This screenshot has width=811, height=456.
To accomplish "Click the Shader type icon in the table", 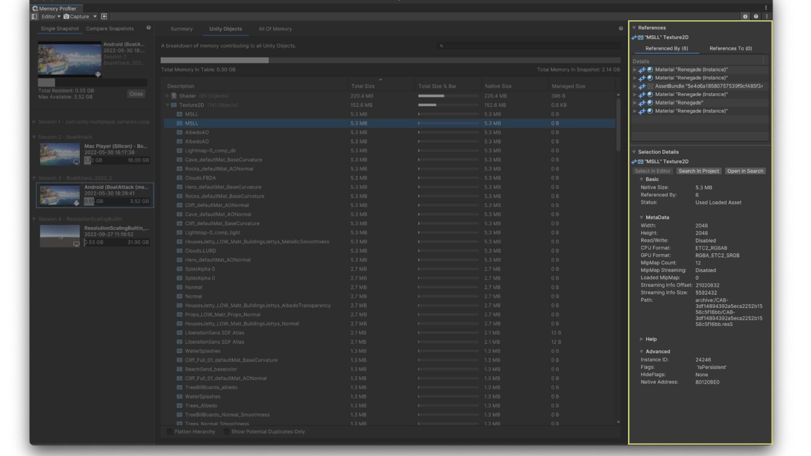I will [x=174, y=96].
